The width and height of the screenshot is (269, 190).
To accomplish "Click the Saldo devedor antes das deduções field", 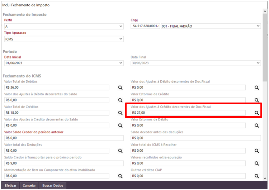I will click(196, 138).
